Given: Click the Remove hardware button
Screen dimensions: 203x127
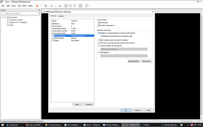Looking at the screenshot, I should point(89,105).
